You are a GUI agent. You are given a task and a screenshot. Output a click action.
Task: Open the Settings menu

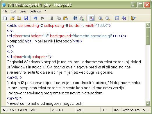pyautogui.click(x=35, y=11)
